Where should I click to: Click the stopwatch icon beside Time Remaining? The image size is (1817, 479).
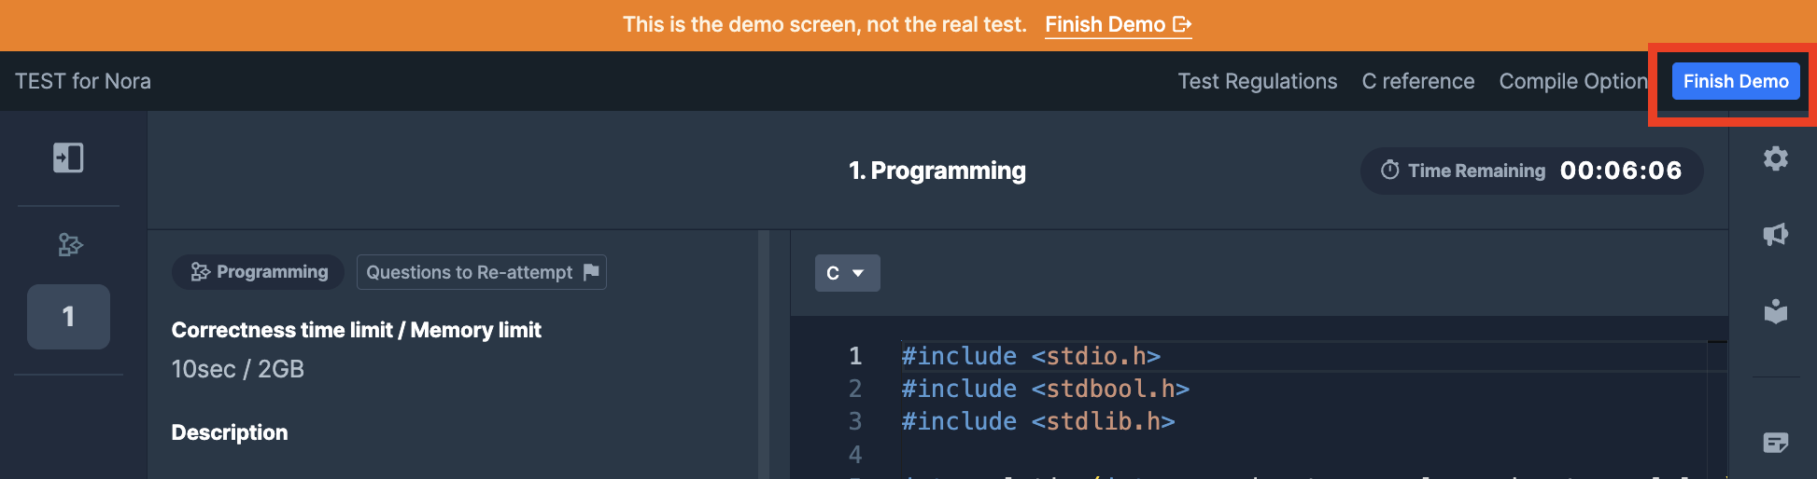point(1390,171)
